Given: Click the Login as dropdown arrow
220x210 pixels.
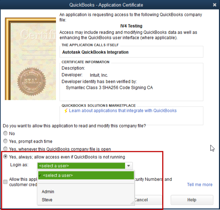Looking at the screenshot, I should [129, 166].
